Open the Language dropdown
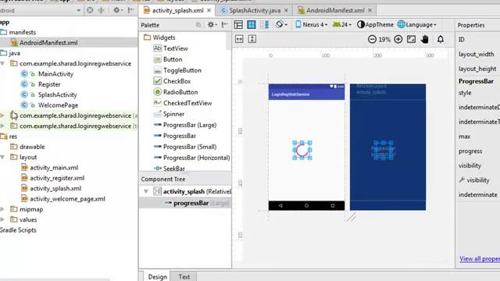The width and height of the screenshot is (500, 281). click(416, 24)
